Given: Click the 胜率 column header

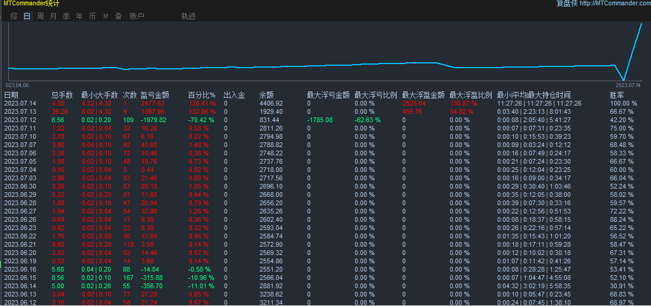Looking at the screenshot, I should click(617, 95).
